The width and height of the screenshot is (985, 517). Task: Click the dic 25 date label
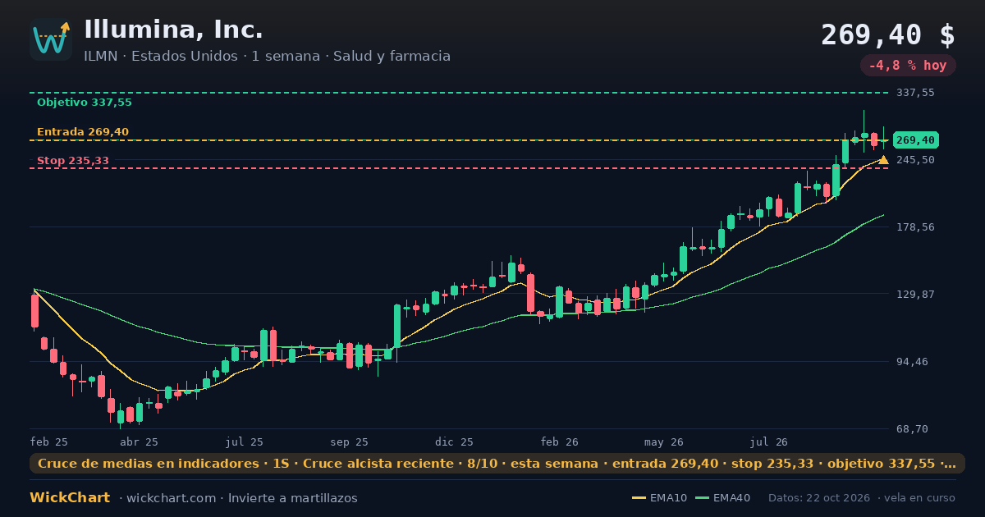[455, 442]
